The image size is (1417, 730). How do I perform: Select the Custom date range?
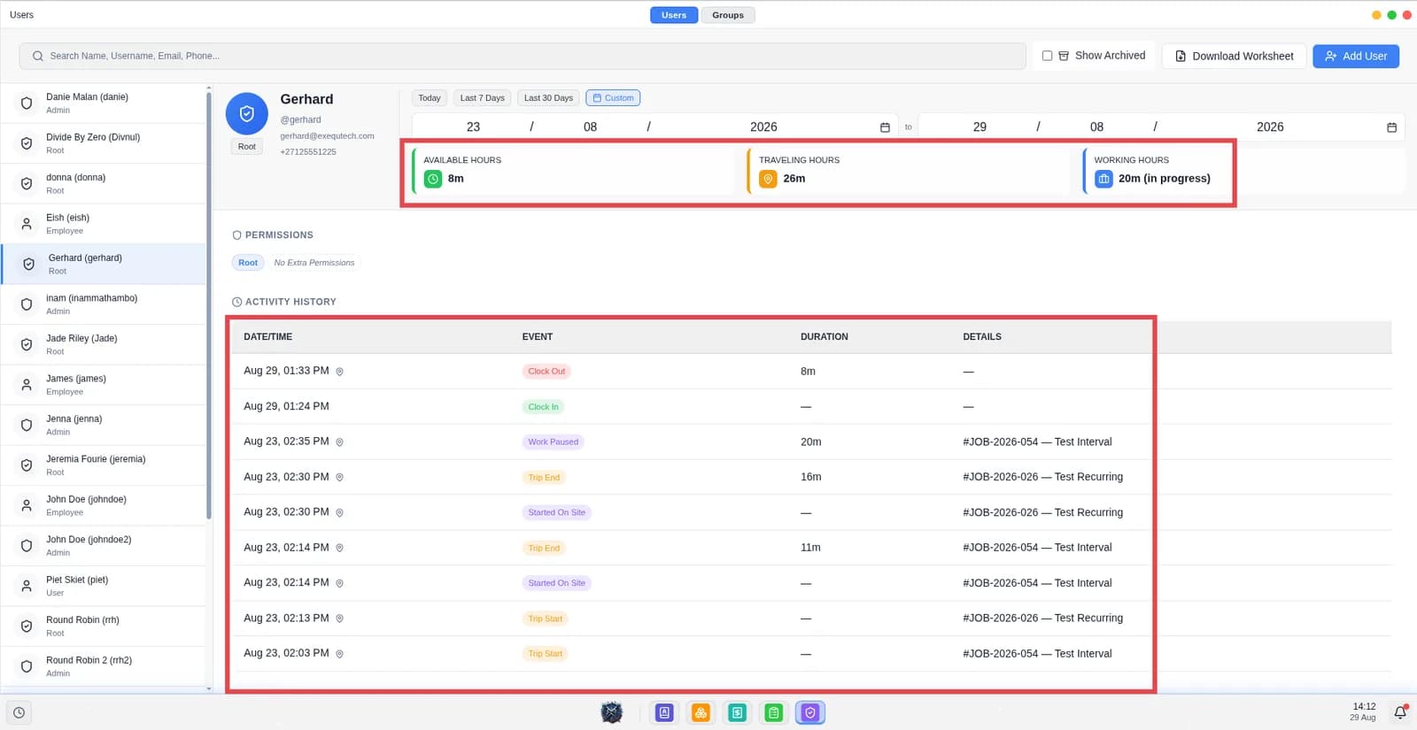tap(613, 98)
